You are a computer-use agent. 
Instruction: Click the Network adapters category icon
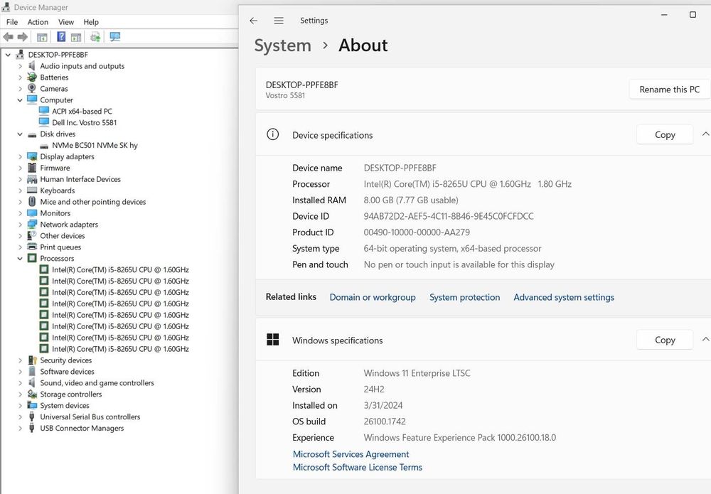(32, 225)
